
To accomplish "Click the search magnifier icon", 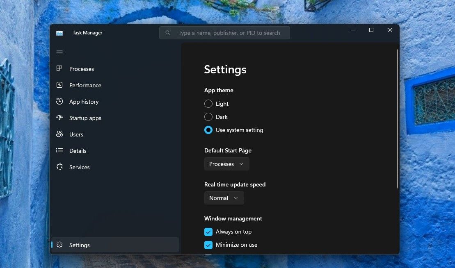I will click(168, 32).
